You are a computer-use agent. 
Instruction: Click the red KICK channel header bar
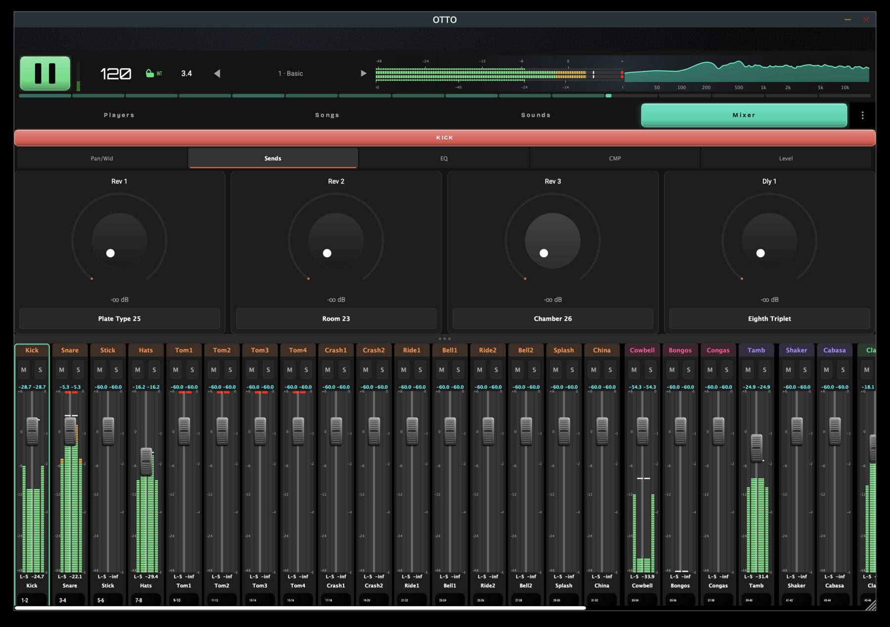click(445, 138)
